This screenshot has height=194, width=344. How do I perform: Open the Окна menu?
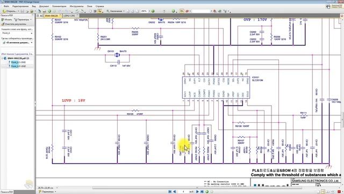coord(90,6)
